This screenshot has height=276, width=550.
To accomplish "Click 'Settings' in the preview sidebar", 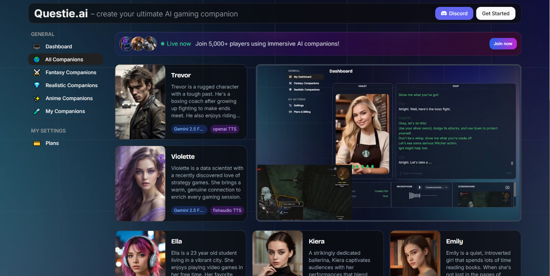I will [299, 106].
